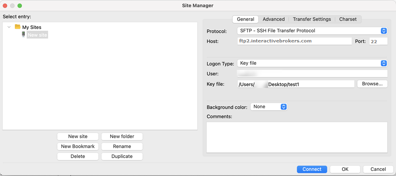The height and width of the screenshot is (176, 396).
Task: Open the Protocol dropdown
Action: [312, 31]
